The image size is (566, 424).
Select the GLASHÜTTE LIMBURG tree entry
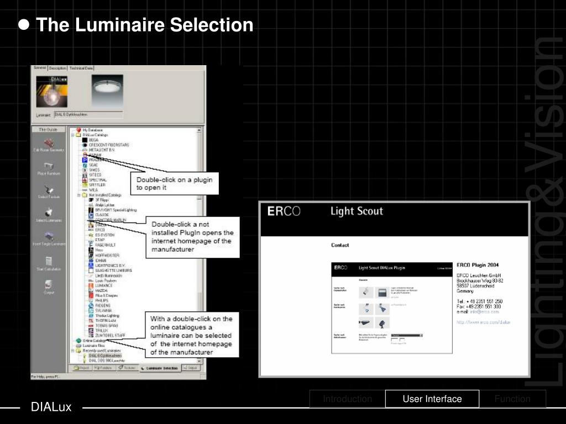[113, 271]
